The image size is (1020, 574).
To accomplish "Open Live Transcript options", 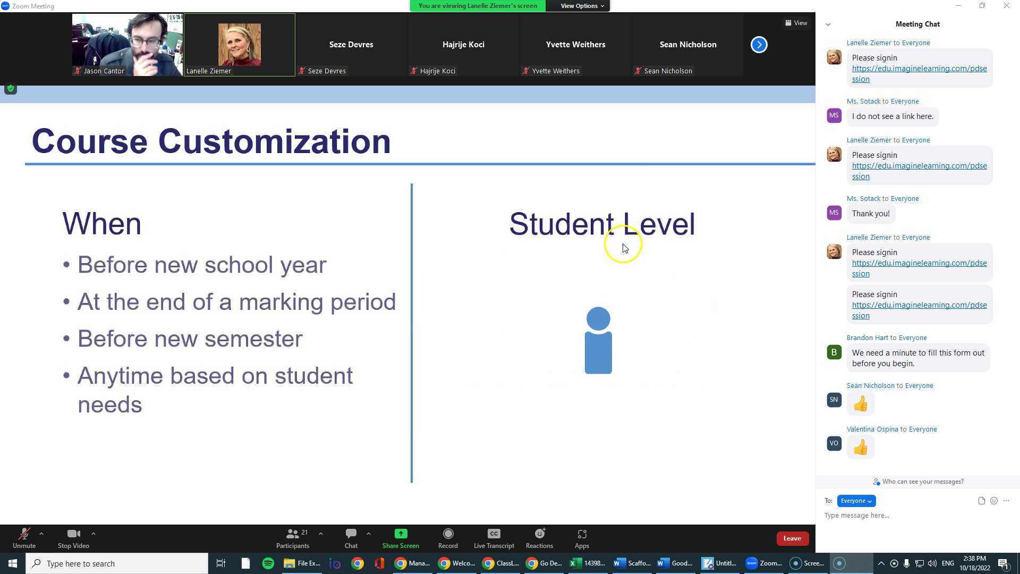I will 494,538.
